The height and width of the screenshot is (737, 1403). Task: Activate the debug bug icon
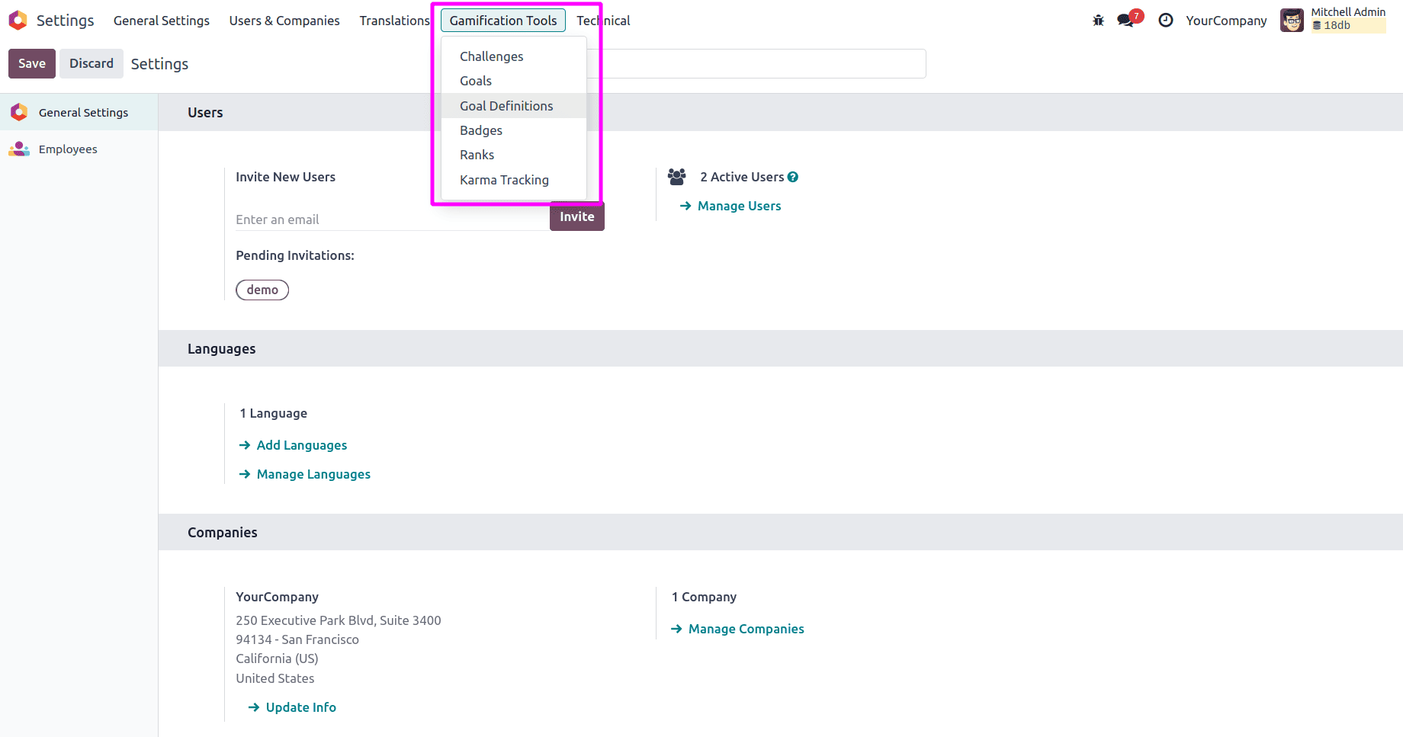[1097, 21]
